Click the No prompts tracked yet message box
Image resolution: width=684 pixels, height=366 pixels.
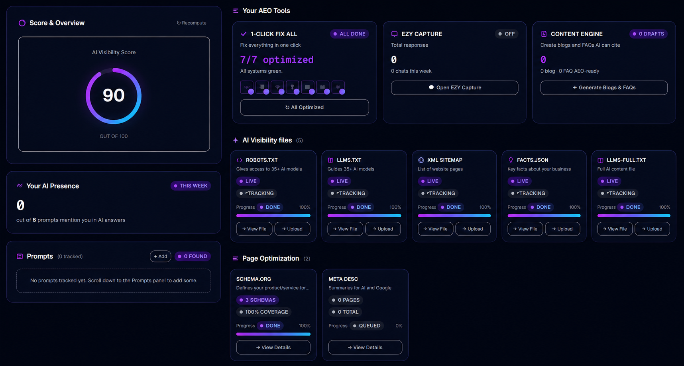coord(114,281)
